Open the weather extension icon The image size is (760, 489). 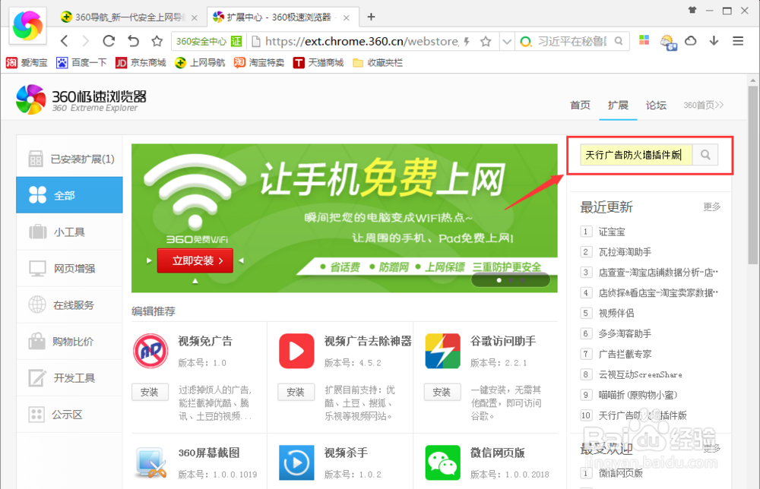point(668,42)
